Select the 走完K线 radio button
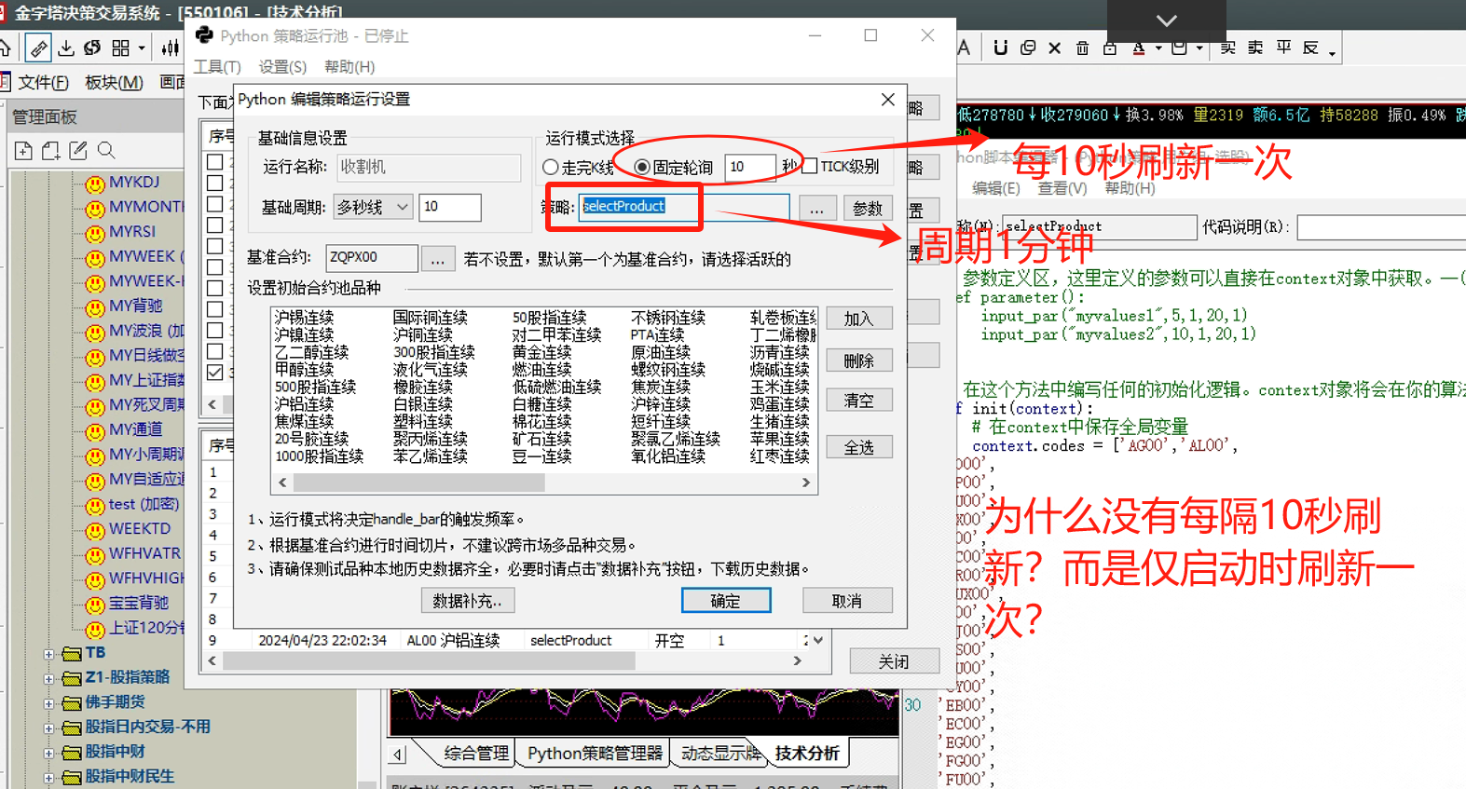The image size is (1466, 789). point(551,167)
